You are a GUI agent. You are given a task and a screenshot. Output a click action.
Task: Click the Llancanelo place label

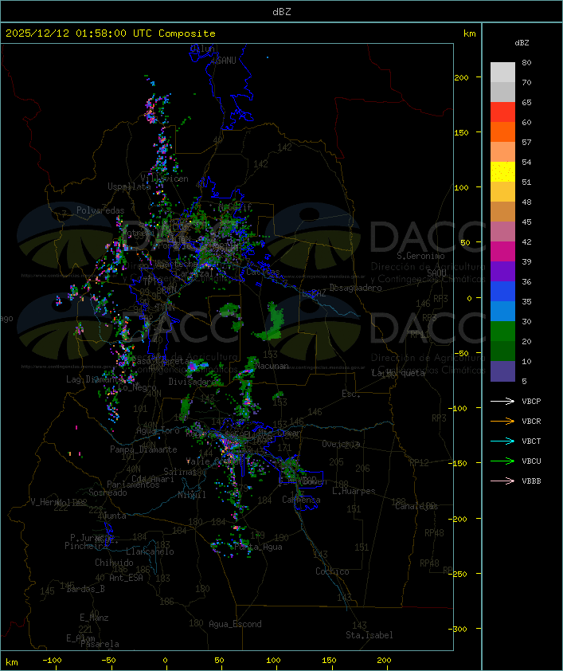[x=150, y=551]
